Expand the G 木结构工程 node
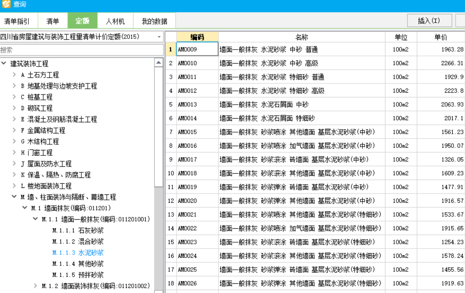 pos(14,141)
